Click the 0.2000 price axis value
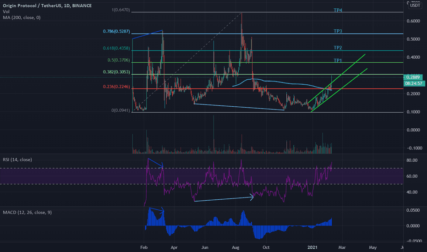This screenshot has height=252, width=427. coord(413,94)
